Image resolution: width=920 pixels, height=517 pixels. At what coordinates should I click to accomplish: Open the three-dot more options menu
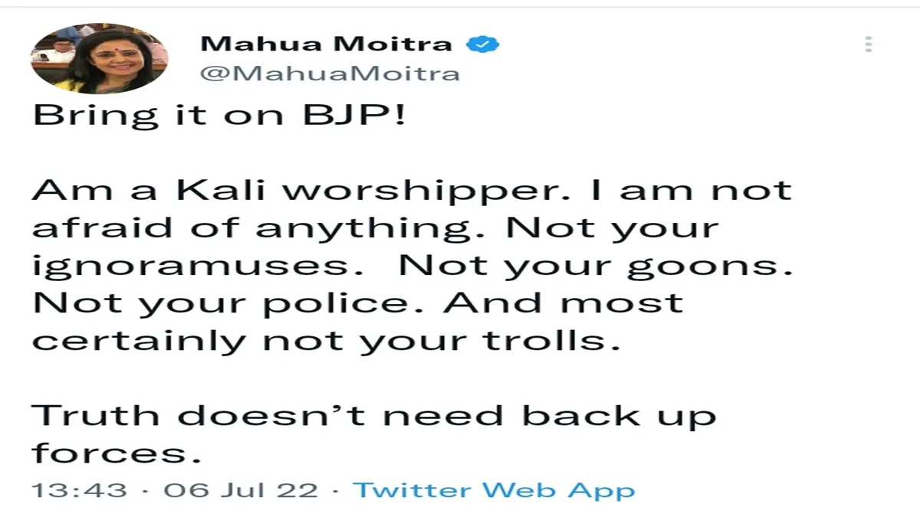point(869,44)
